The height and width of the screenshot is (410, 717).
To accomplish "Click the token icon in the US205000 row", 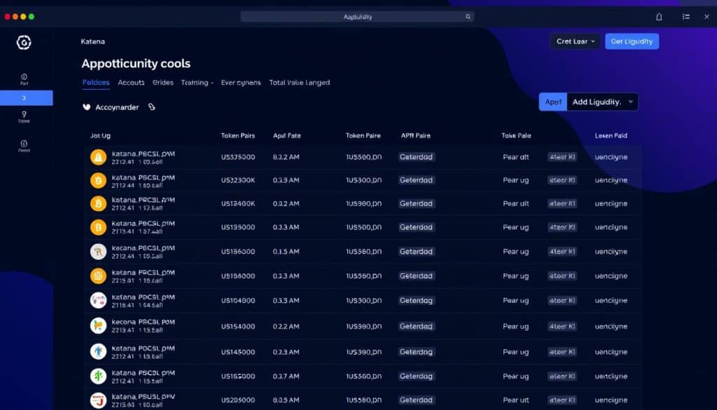I will tap(98, 400).
